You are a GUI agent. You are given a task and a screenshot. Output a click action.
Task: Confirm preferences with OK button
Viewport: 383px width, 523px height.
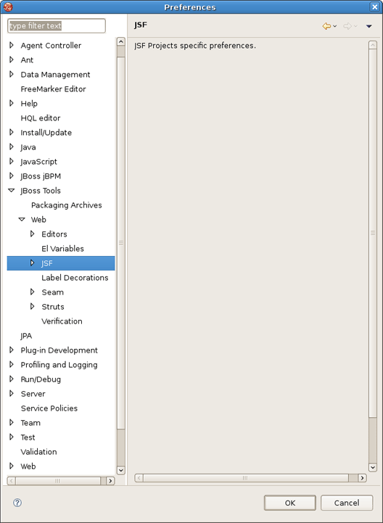tap(290, 503)
